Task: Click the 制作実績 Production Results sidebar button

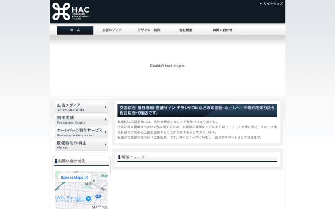Action: tap(82, 120)
